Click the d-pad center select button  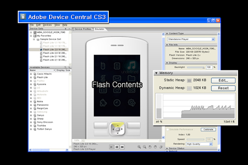[x=117, y=129]
